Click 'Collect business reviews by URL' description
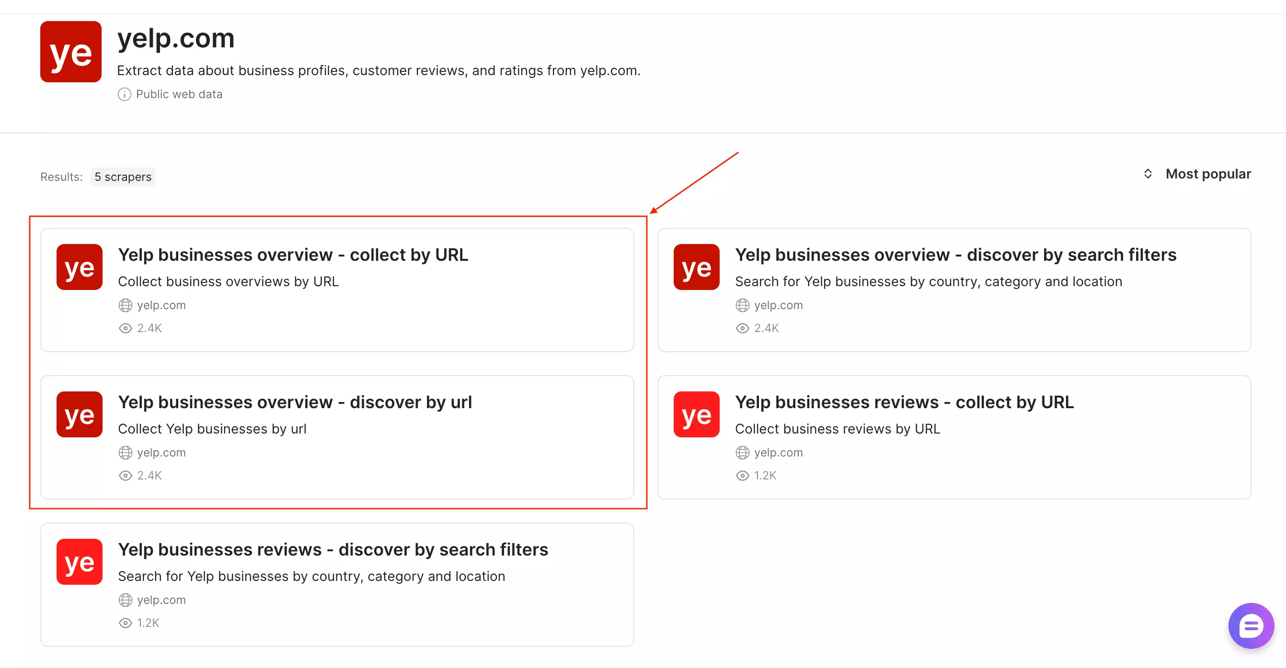 click(x=837, y=429)
